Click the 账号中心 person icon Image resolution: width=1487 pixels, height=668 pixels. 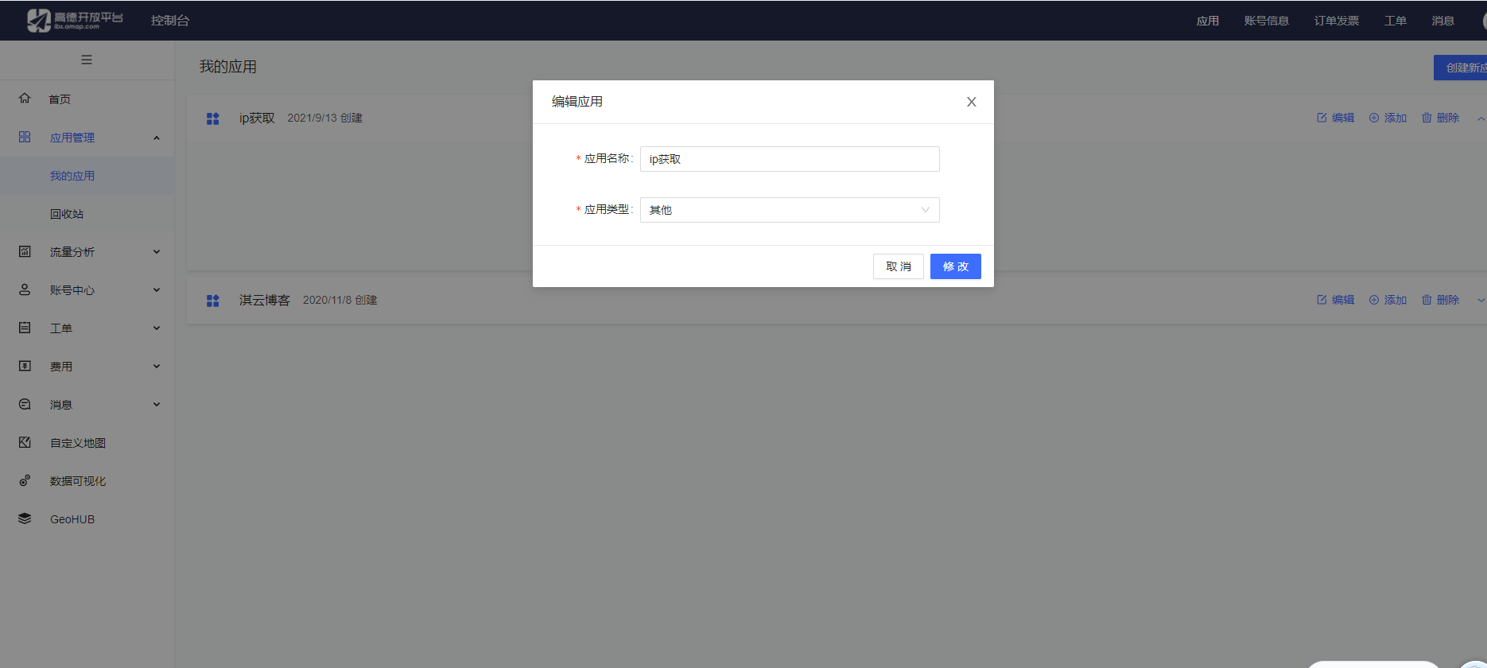coord(25,289)
